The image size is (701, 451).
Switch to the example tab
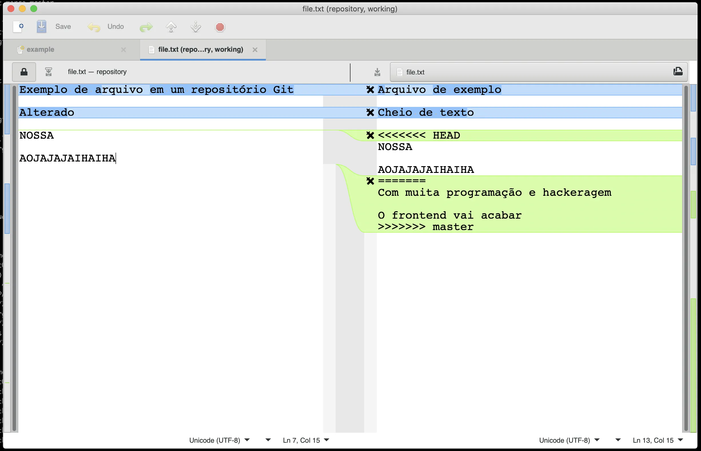(x=40, y=49)
